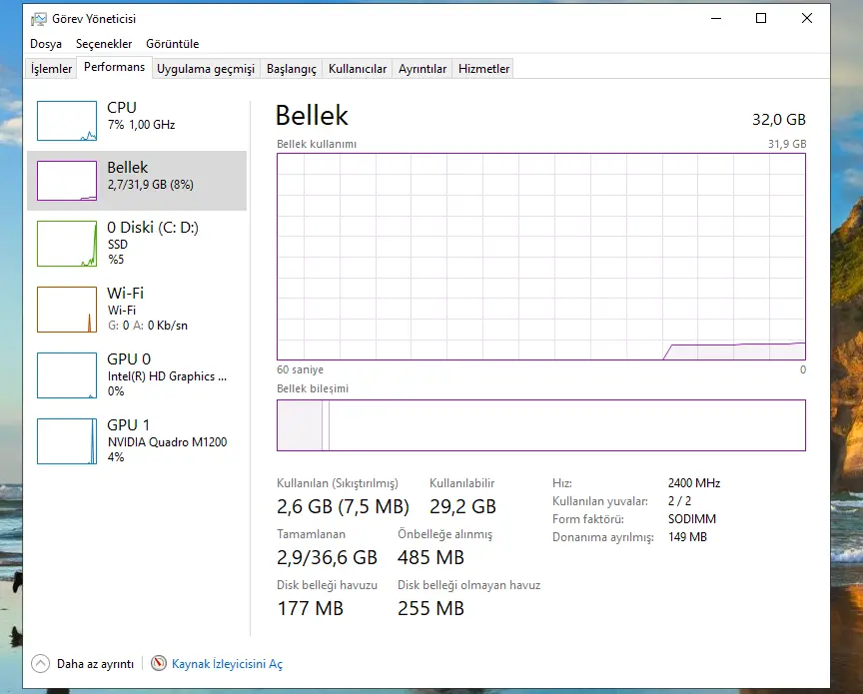The width and height of the screenshot is (863, 694).
Task: Click the 29,2 GB available value
Action: [462, 506]
